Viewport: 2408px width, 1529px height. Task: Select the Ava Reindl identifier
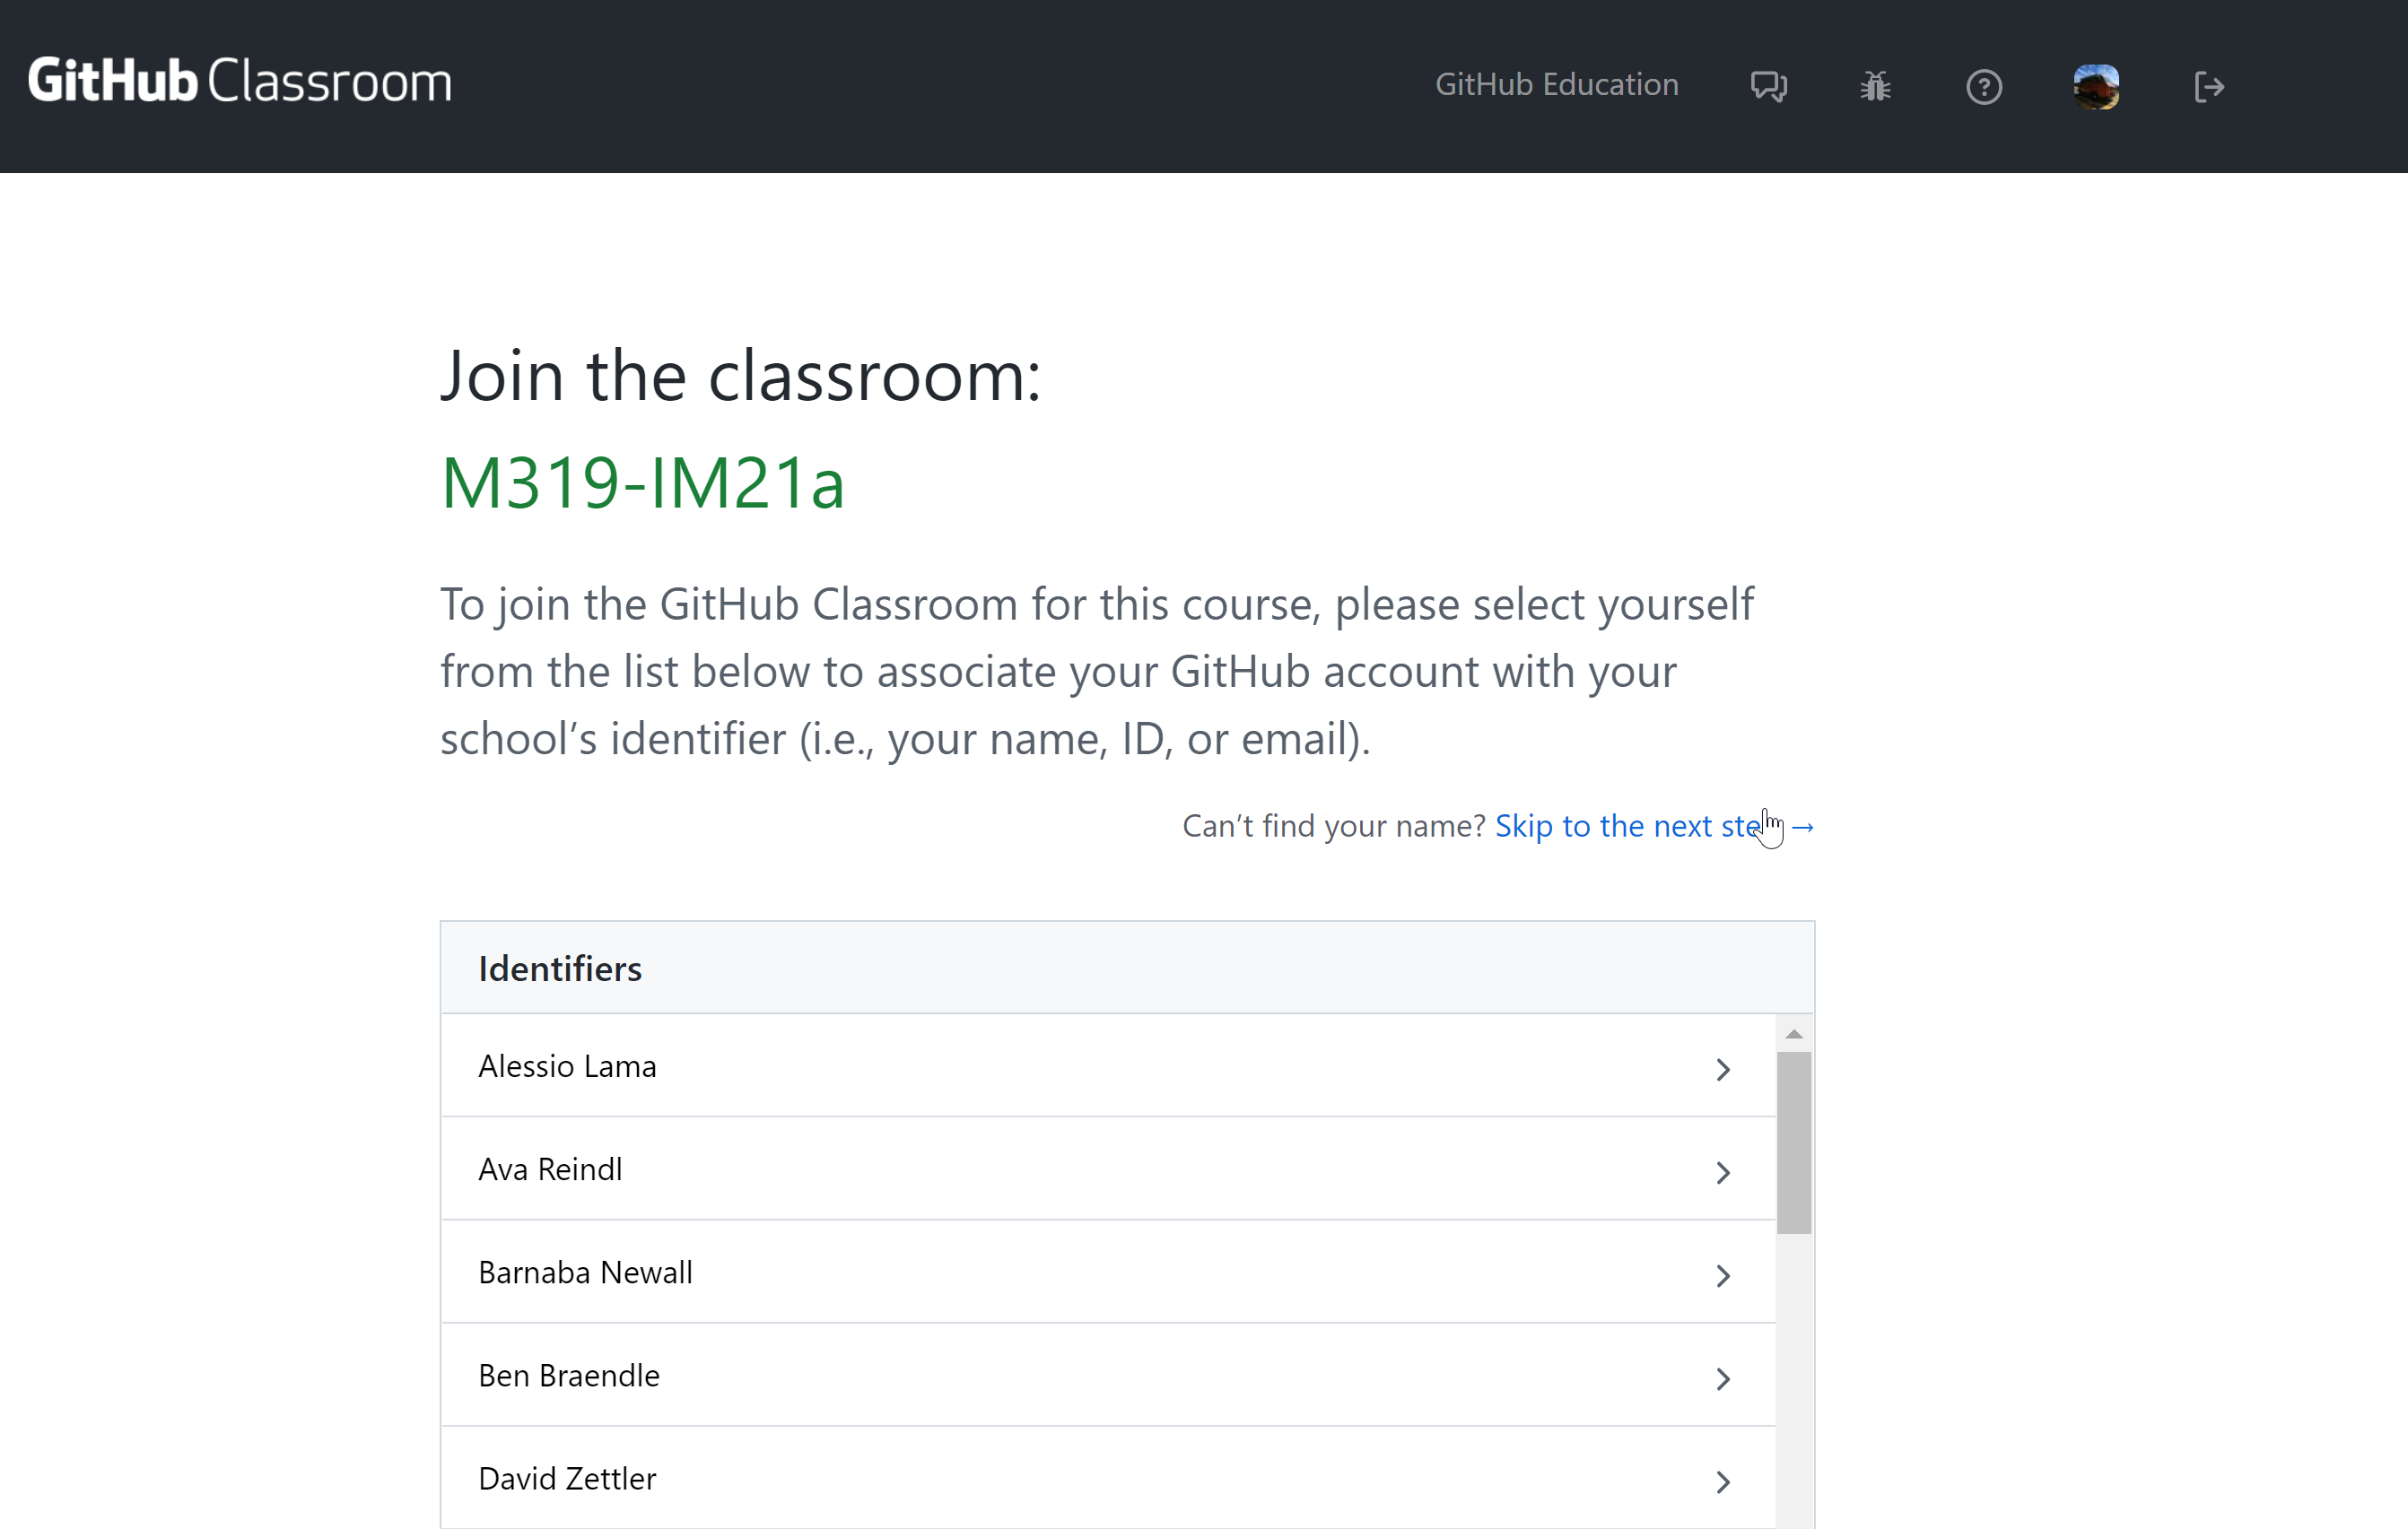[x=1108, y=1169]
